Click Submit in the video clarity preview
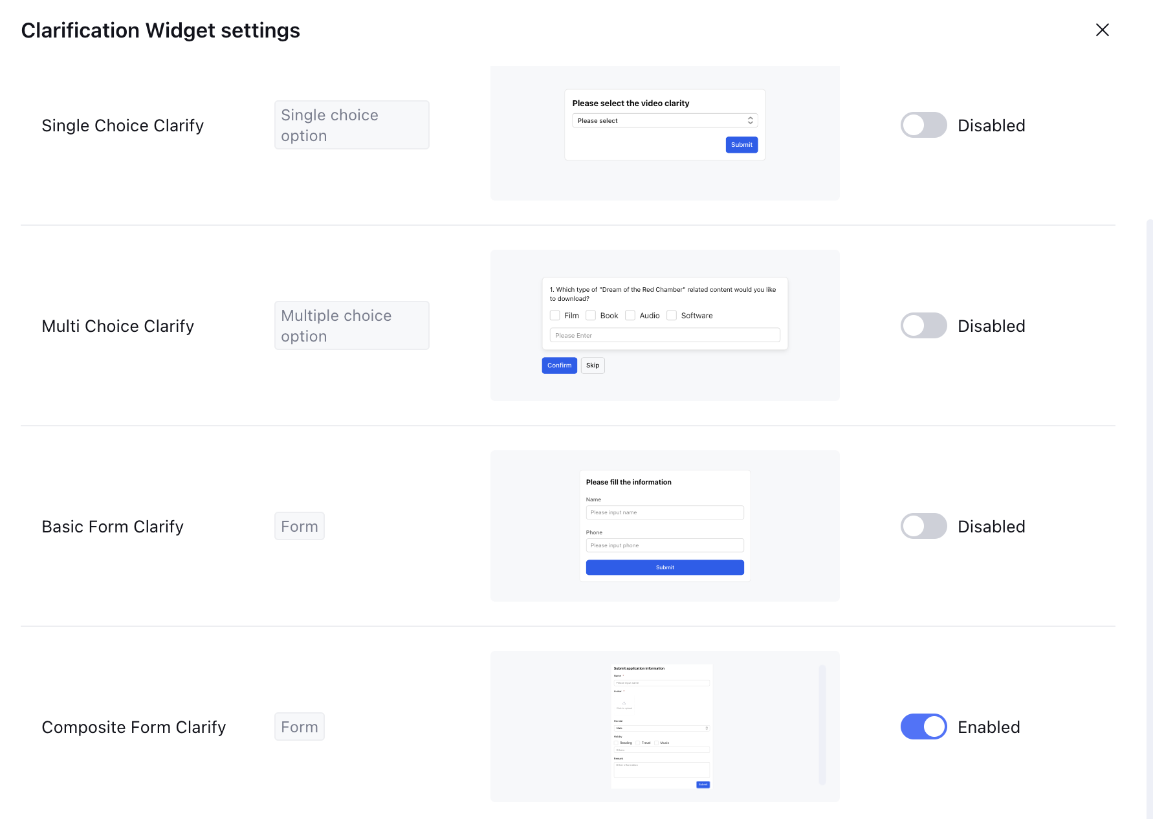 pyautogui.click(x=741, y=145)
